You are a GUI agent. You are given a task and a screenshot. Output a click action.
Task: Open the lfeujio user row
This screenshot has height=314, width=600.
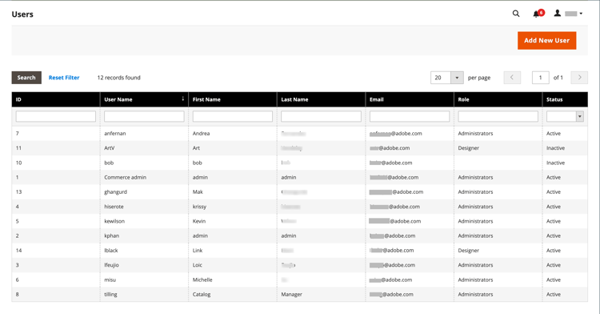300,265
